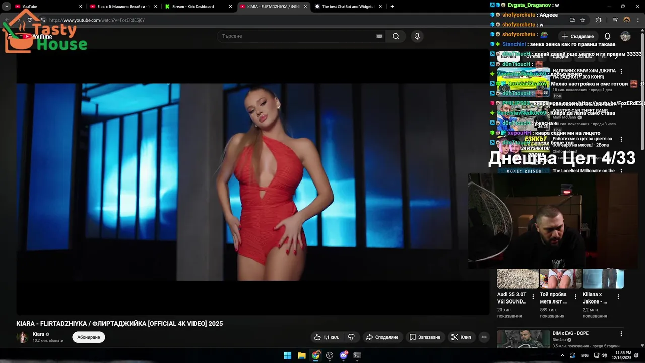The height and width of the screenshot is (363, 645).
Task: Dislike the video with thumbs-down icon
Action: [x=351, y=337]
